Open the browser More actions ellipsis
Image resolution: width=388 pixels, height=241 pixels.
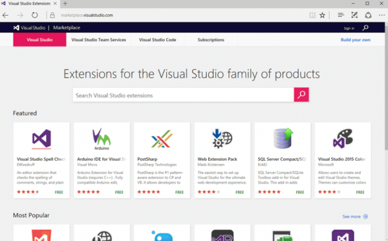[x=382, y=16]
